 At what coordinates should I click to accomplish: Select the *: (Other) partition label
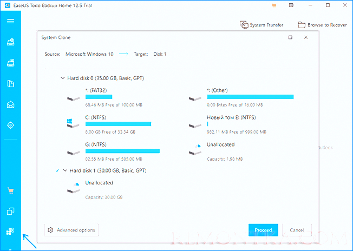click(217, 90)
